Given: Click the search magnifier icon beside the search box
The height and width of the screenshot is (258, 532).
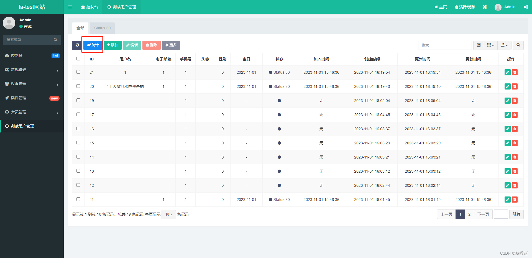Looking at the screenshot, I should (518, 45).
